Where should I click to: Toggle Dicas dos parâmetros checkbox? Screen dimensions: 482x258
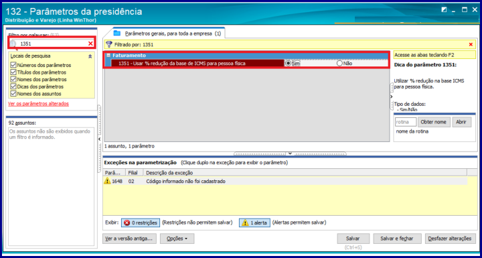point(13,86)
